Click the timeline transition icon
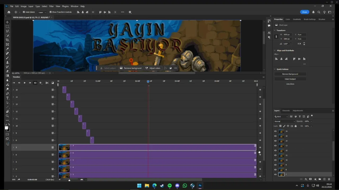Screen dimensions: 339x190 (x=52, y=83)
